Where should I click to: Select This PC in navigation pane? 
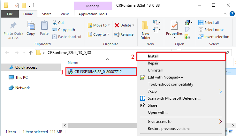pos(22,78)
